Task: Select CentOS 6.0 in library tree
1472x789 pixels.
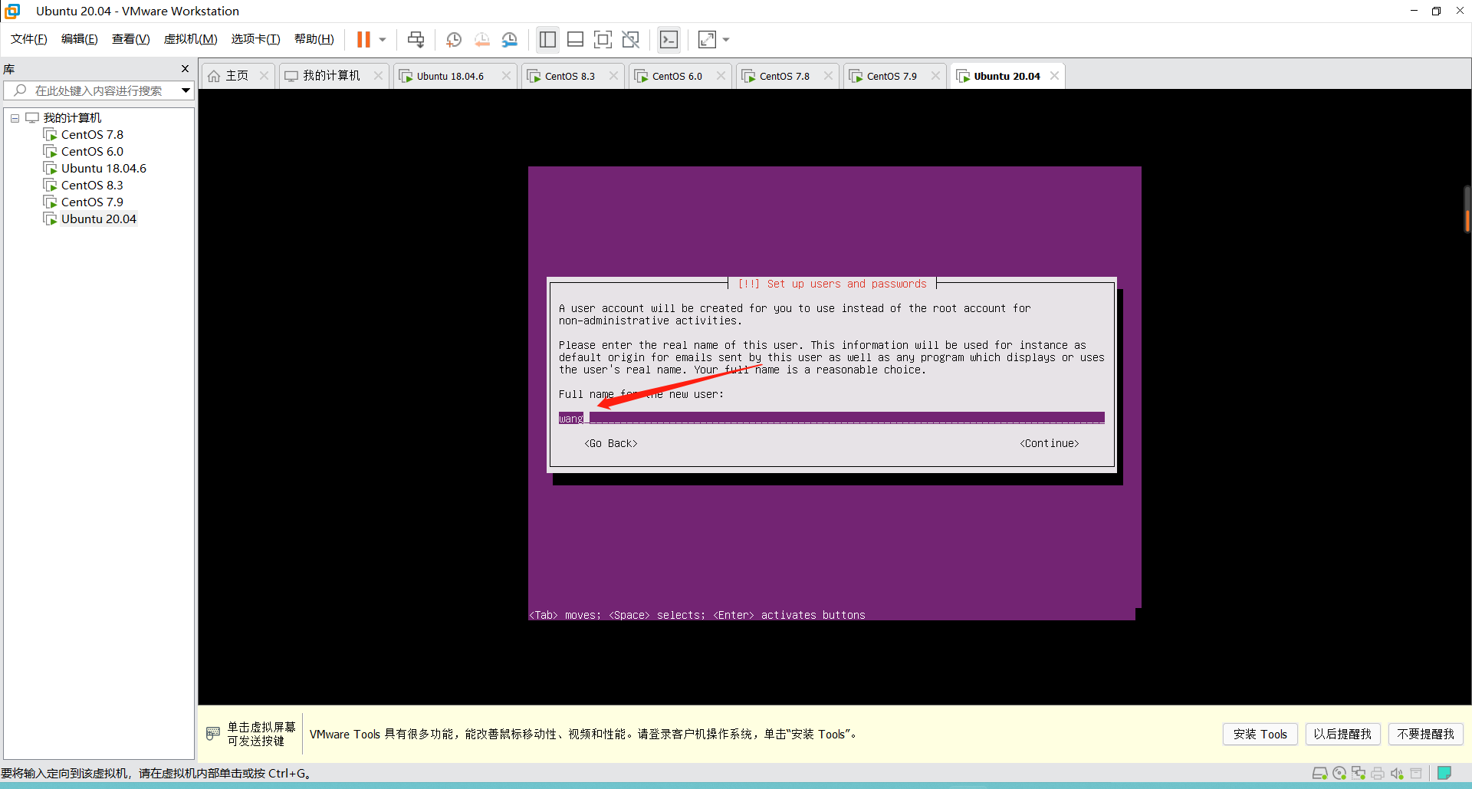Action: tap(92, 151)
